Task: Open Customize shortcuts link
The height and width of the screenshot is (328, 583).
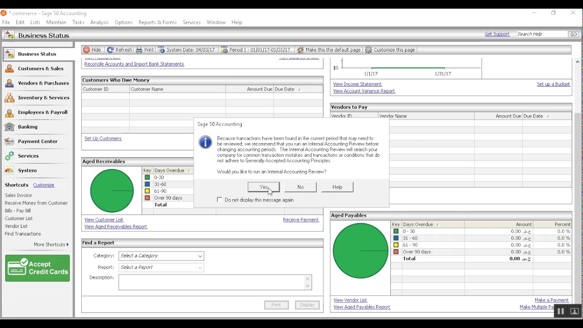Action: (x=44, y=185)
